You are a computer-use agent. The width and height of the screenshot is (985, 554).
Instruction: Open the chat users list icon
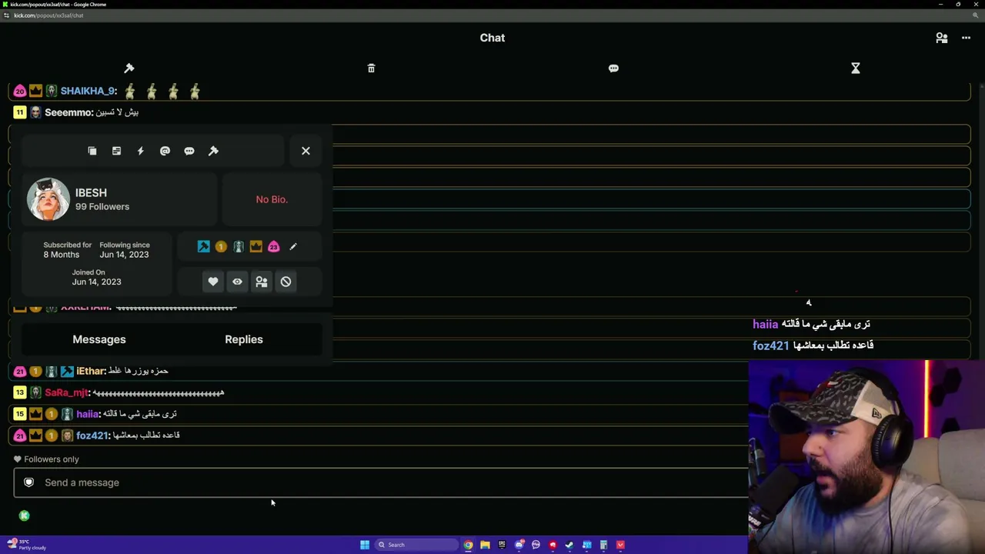(941, 38)
